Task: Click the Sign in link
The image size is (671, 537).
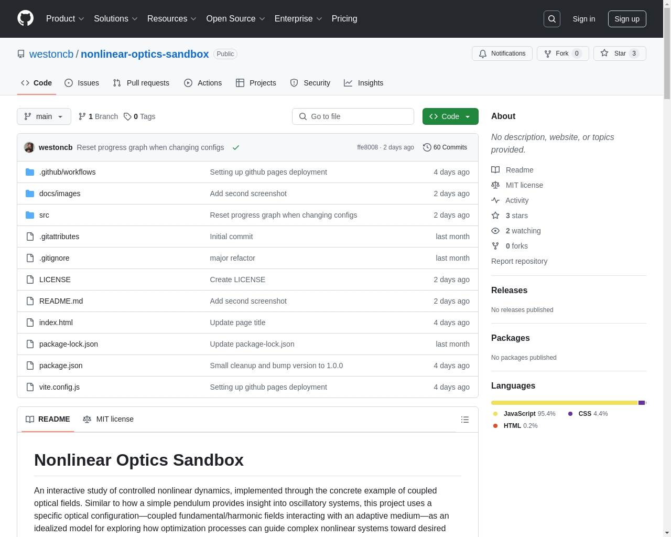Action: coord(584,19)
